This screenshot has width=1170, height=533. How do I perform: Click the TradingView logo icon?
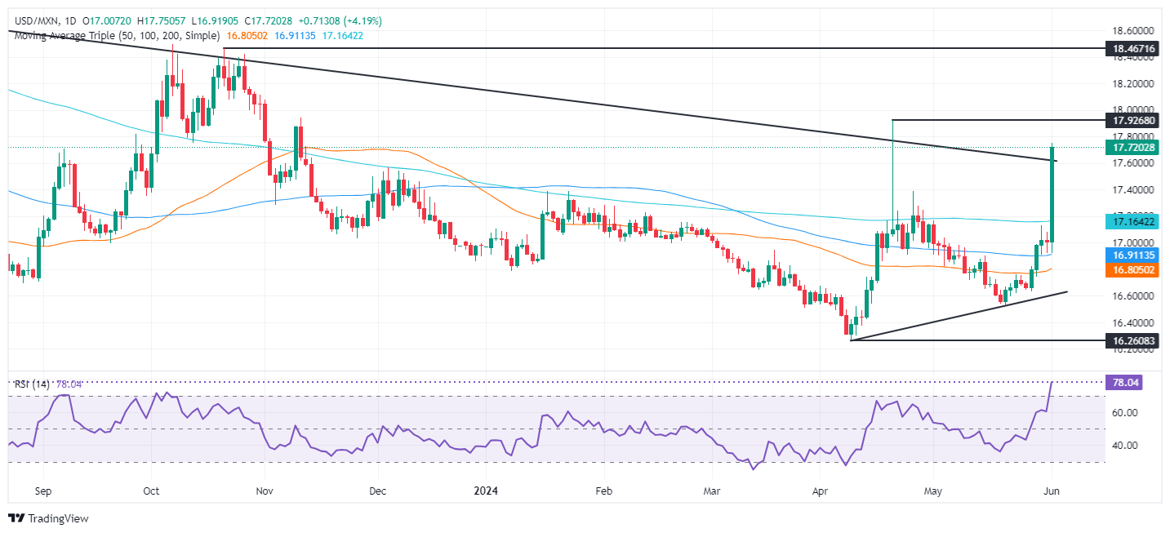pos(16,518)
